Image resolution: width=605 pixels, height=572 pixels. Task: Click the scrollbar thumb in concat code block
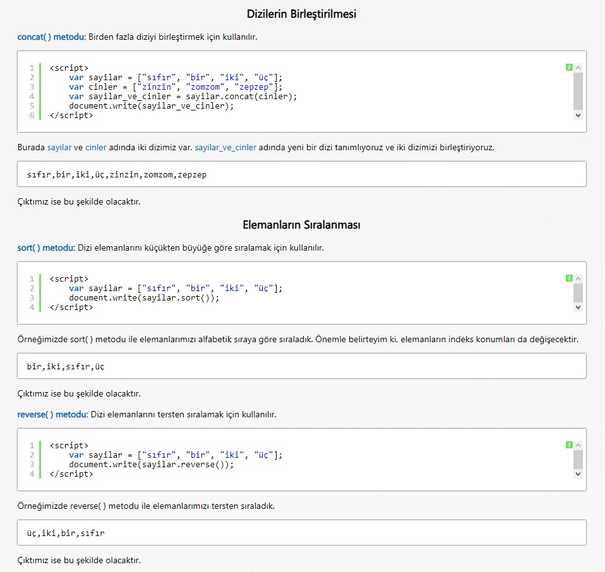click(578, 92)
